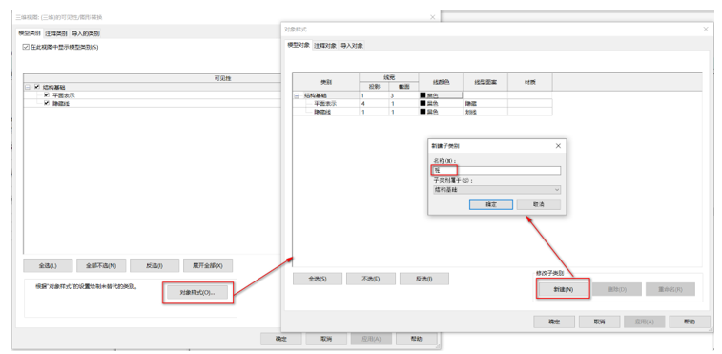Viewport: 722px width, 354px height.
Task: Collapse 结构基础 node in visibility tree
Action: point(28,87)
